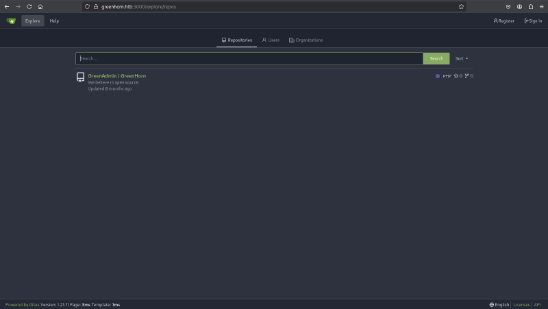Viewport: 548px width, 309px height.
Task: Open the GreenAdmin / GreenHorn repository link
Action: click(x=116, y=75)
